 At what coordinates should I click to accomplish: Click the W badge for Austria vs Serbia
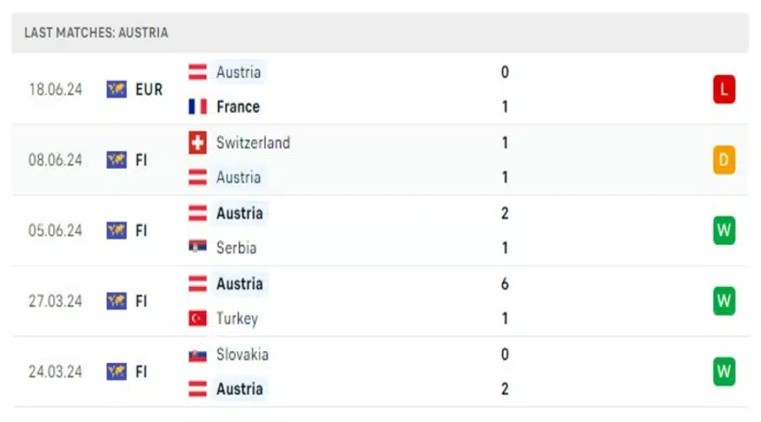pos(724,230)
